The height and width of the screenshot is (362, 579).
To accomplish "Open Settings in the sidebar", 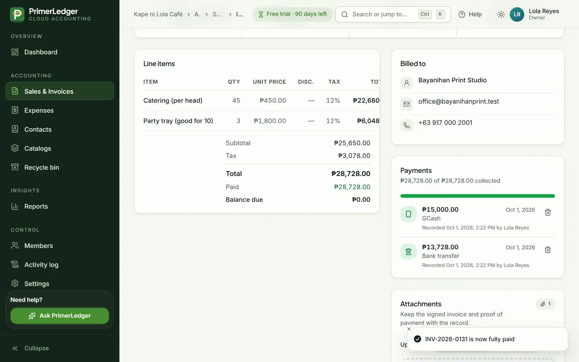I will (x=60, y=284).
